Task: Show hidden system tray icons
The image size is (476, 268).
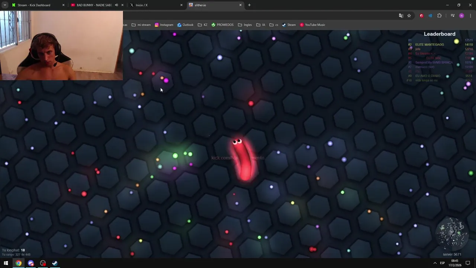Action: tap(435, 263)
